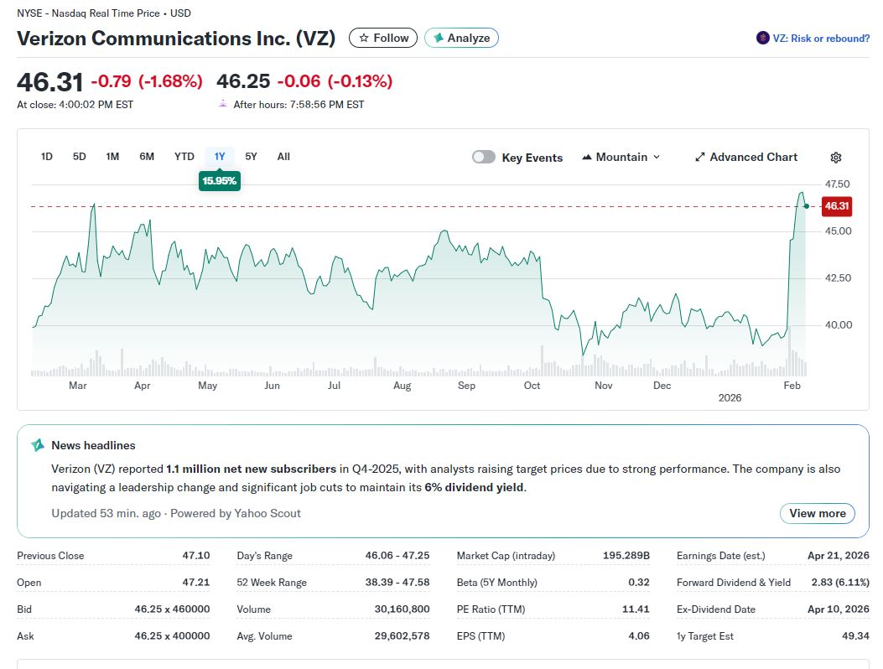Select the 1D time range tab
This screenshot has width=883, height=669.
coord(47,157)
